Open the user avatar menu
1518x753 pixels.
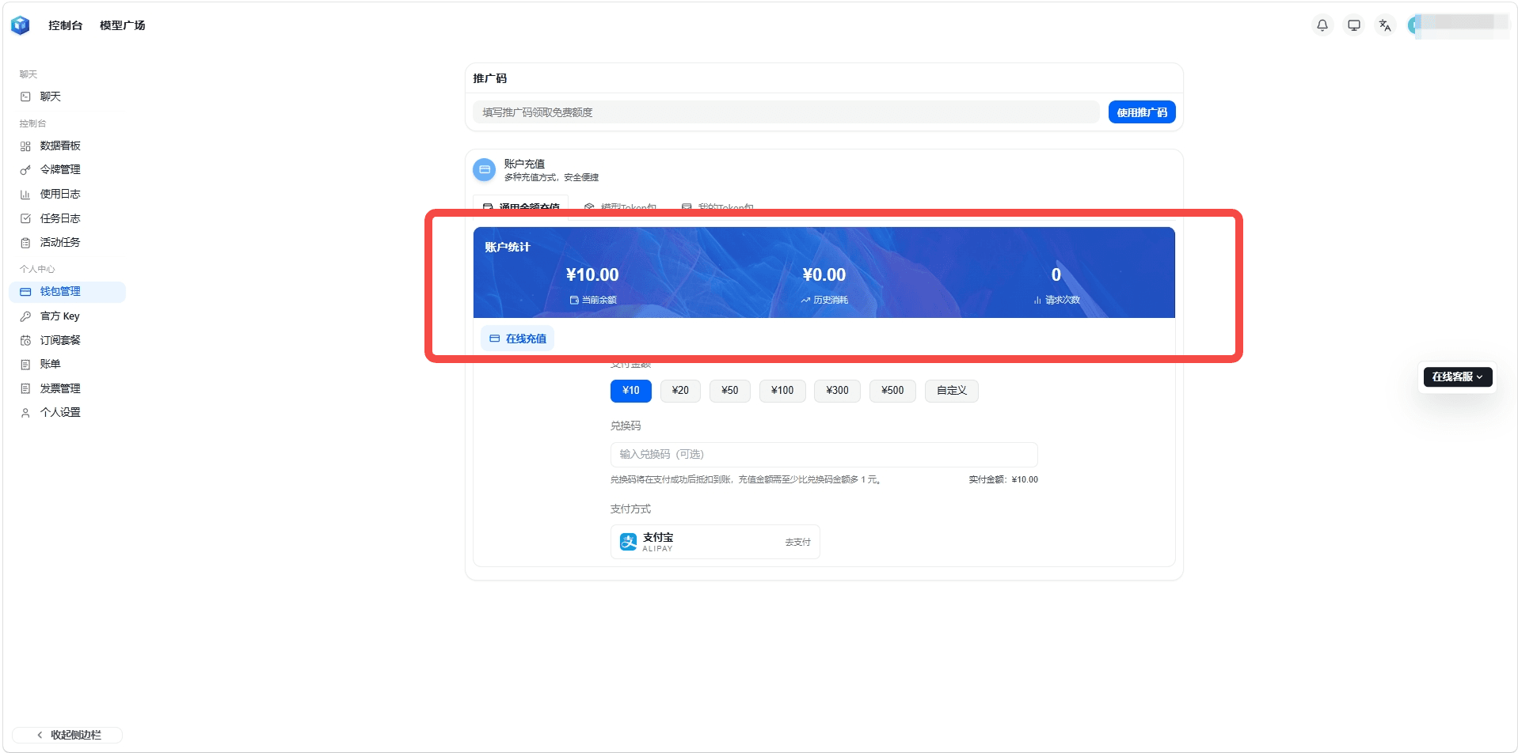(x=1413, y=25)
